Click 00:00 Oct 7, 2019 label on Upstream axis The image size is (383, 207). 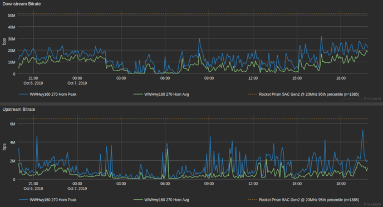click(77, 186)
